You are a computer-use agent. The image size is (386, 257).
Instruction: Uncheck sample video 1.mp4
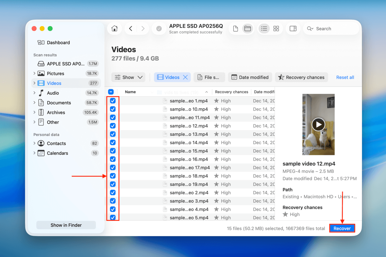[x=113, y=101]
